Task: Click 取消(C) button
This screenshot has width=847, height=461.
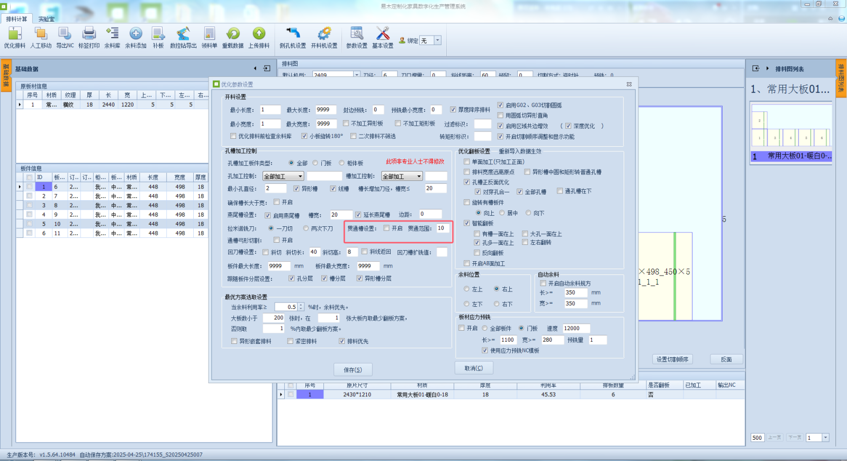Action: pyautogui.click(x=474, y=368)
